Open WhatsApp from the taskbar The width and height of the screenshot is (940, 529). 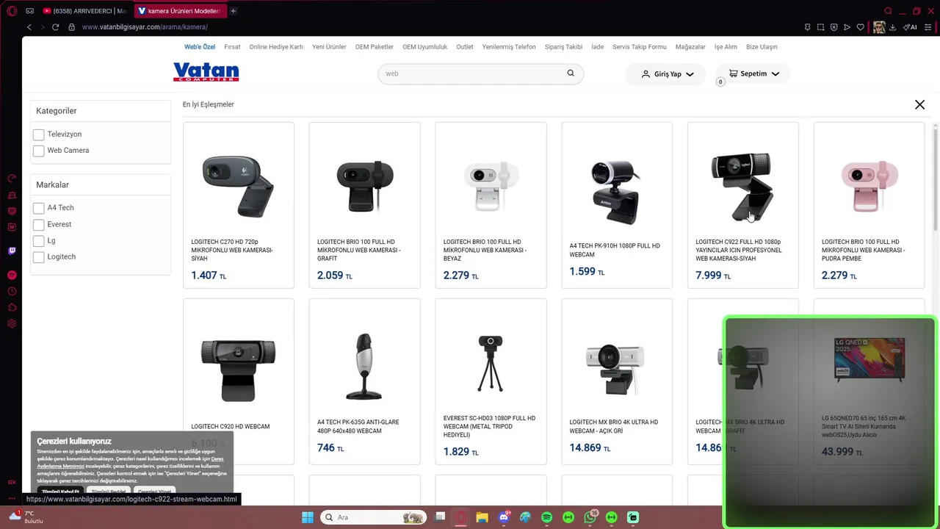click(x=590, y=517)
